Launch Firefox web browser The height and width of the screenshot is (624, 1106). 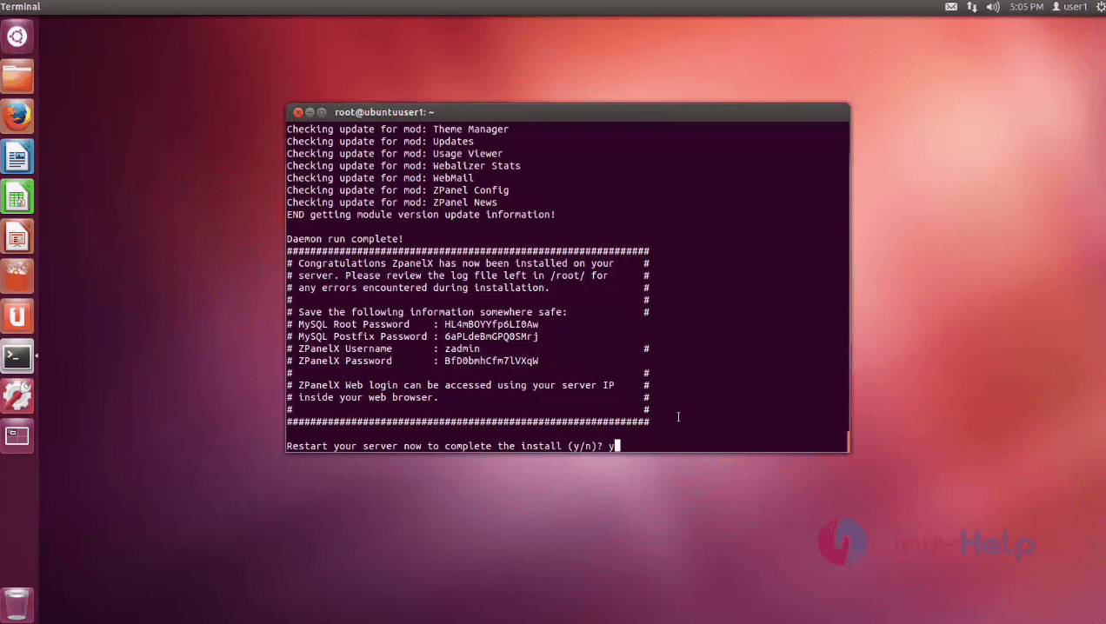pos(17,116)
